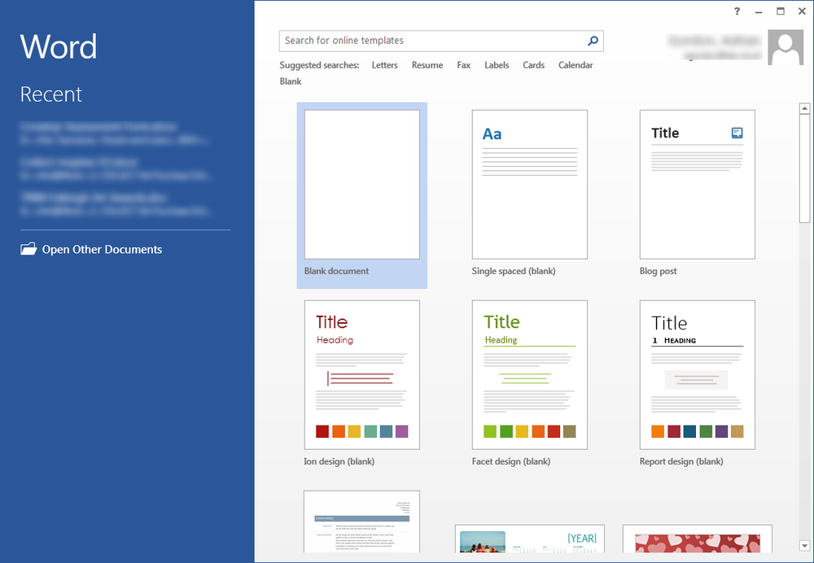Open the resume template with [YOUR NAME] header
Viewport: 814px width, 563px height.
362,522
